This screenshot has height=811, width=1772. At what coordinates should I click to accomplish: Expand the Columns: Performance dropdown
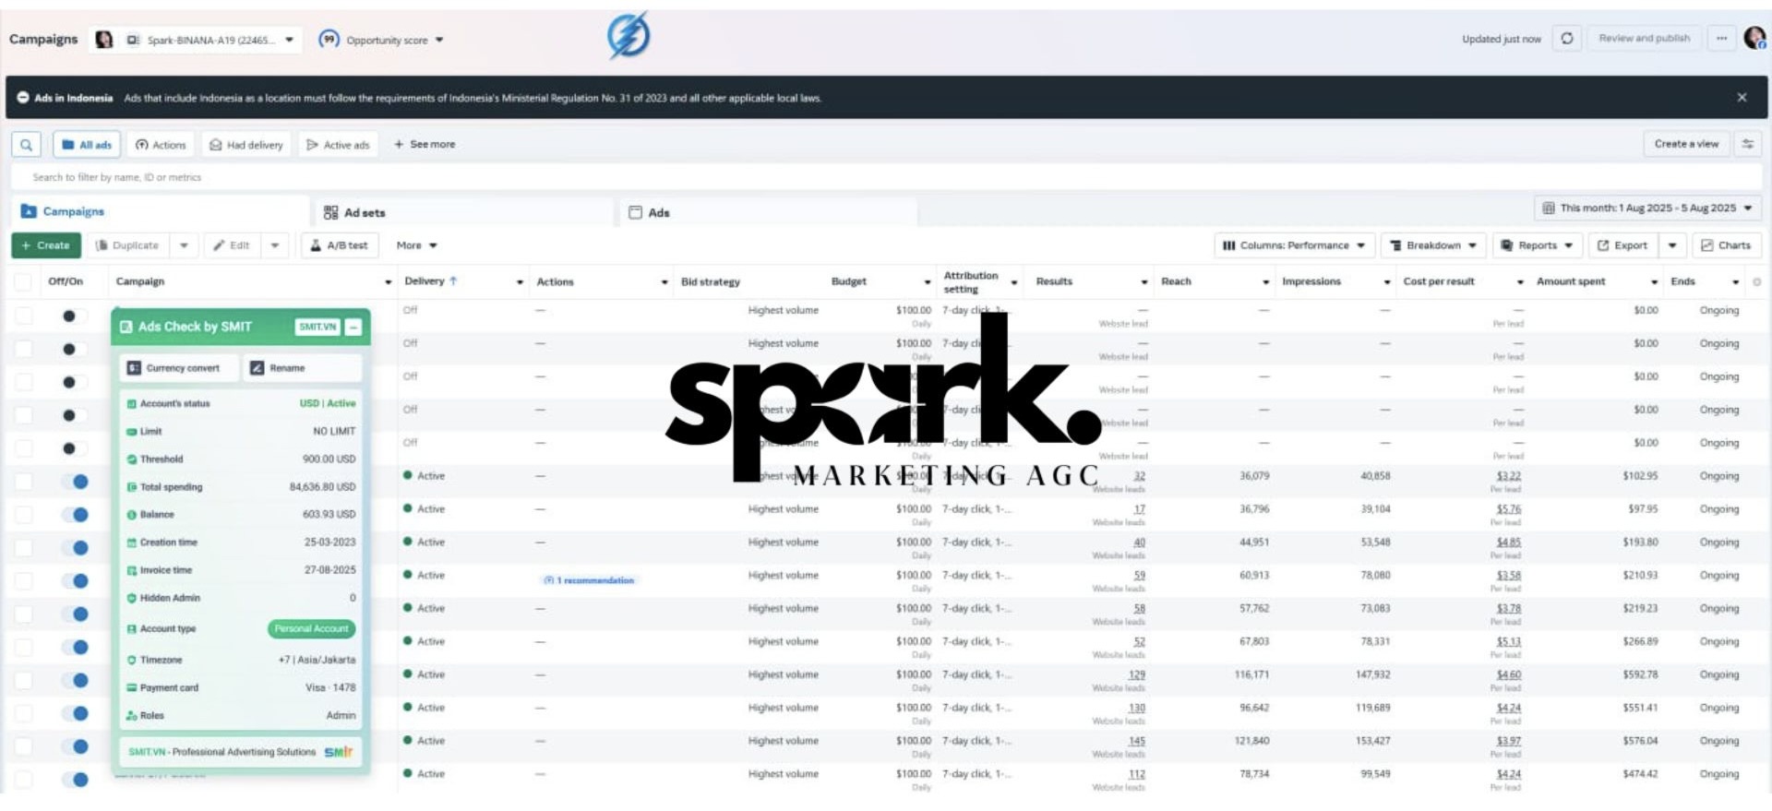(1295, 245)
